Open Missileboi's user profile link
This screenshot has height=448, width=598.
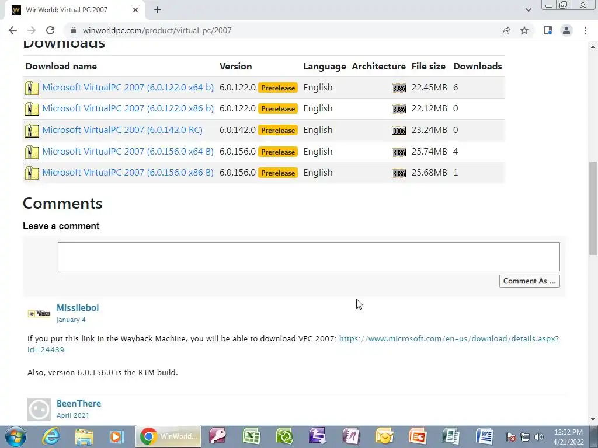tap(78, 308)
